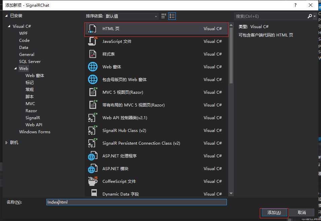
Task: Click the Web API 控制器类 icon
Action: click(93, 118)
